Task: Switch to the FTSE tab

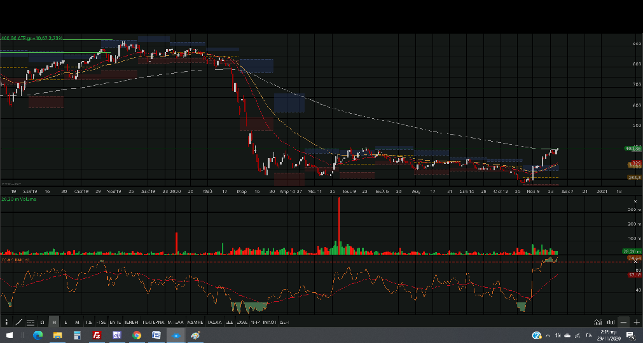Action: (x=100, y=322)
